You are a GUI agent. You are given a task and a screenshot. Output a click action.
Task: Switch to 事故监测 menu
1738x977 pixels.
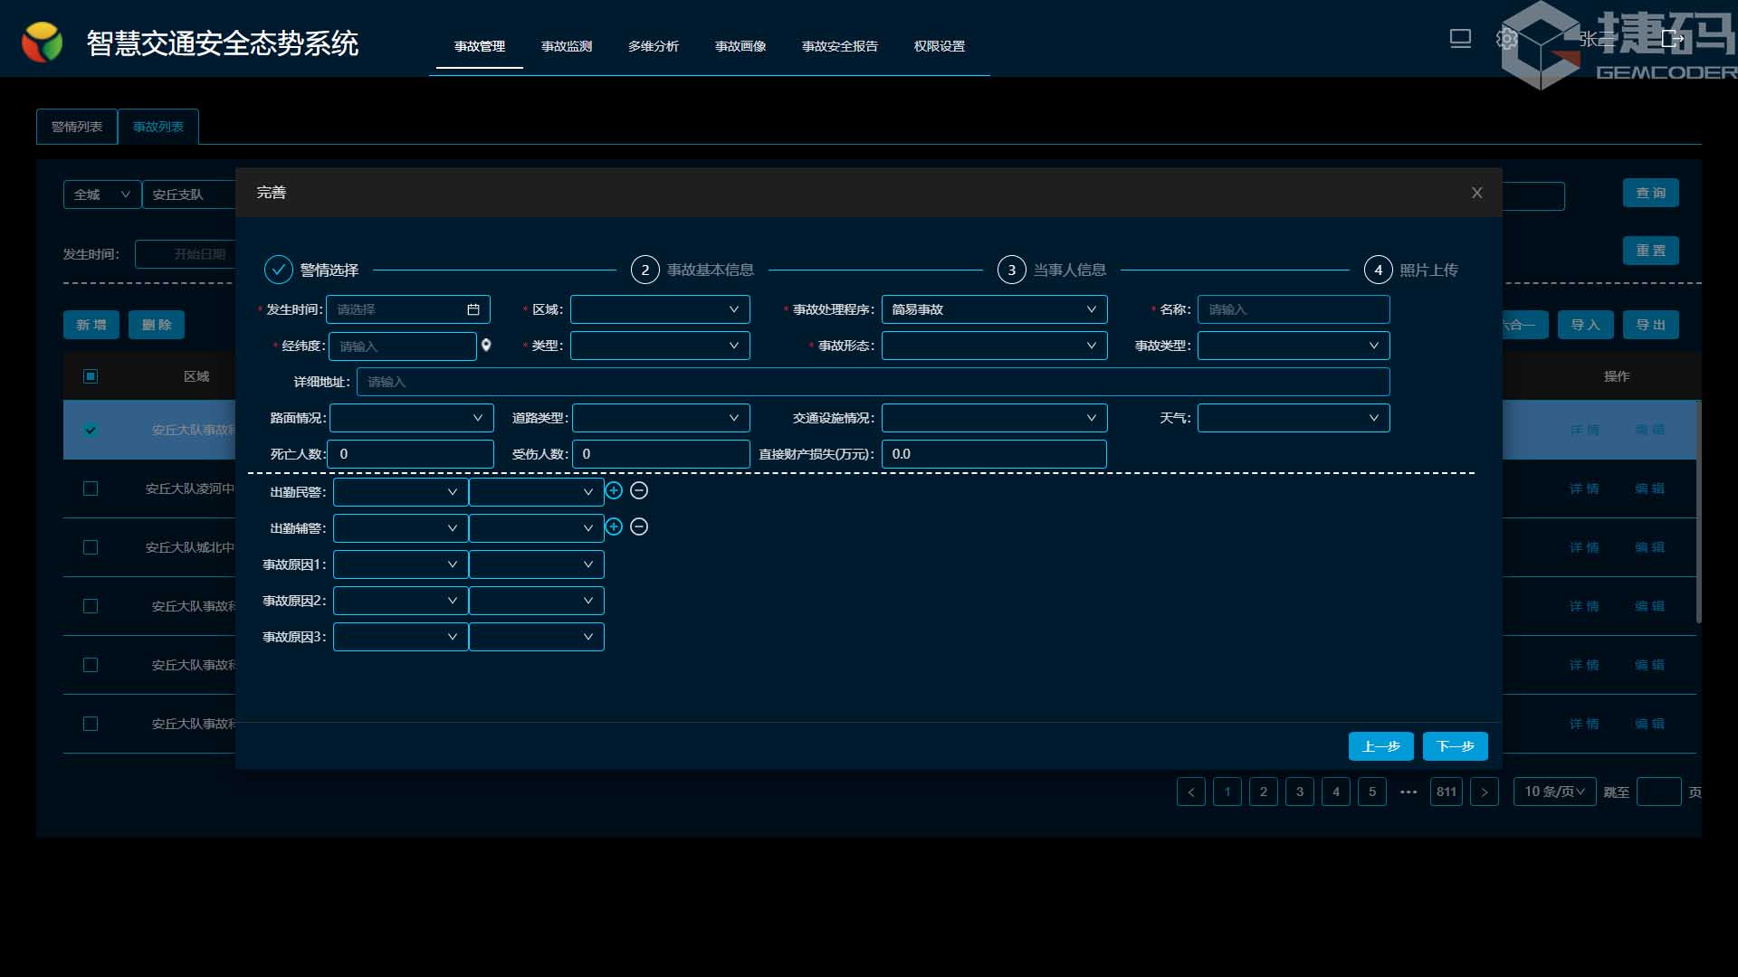click(x=567, y=46)
